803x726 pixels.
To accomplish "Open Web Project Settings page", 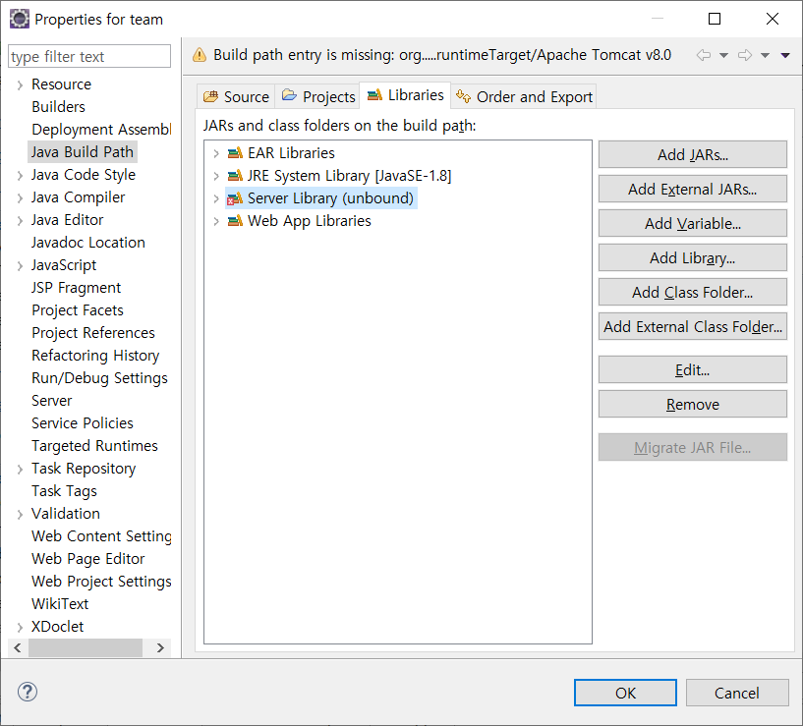I will (x=101, y=582).
